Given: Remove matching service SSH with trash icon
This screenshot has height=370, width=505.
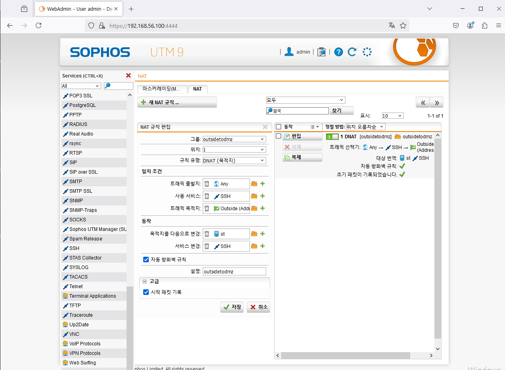Looking at the screenshot, I should tap(207, 196).
